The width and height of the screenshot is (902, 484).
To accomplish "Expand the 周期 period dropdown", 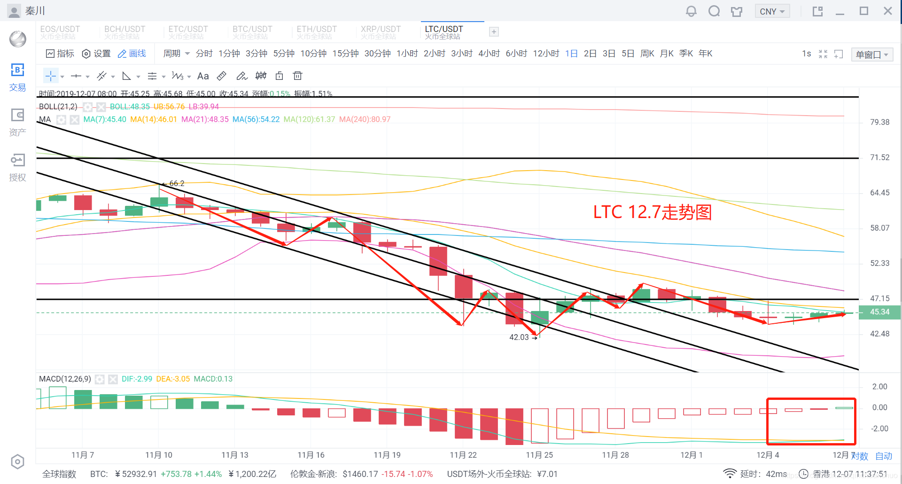I will point(176,54).
